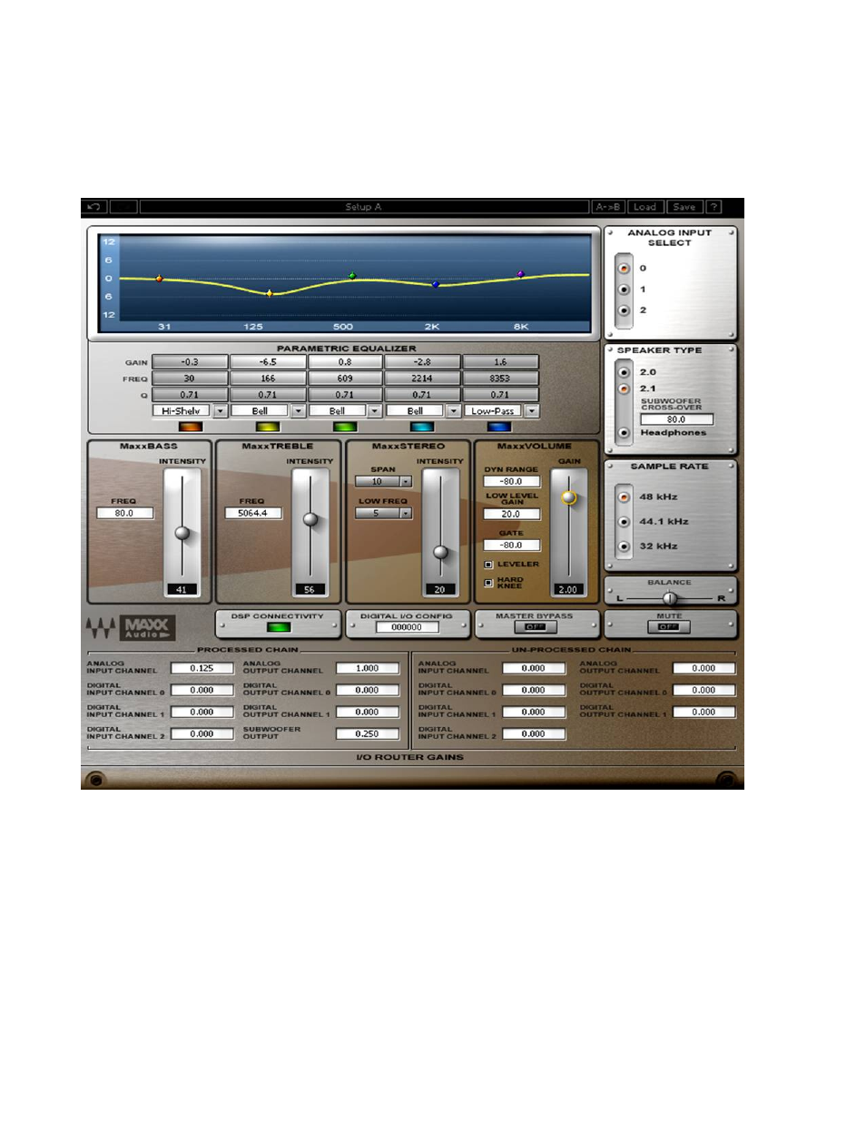Click the frequency field 8353
The height and width of the screenshot is (1121, 866).
point(500,379)
